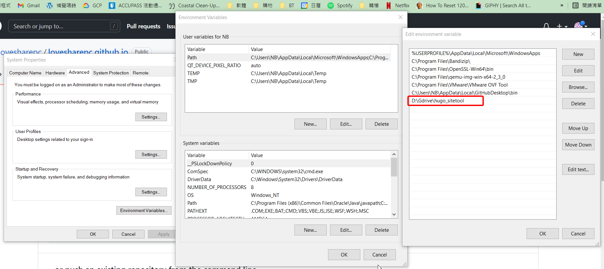
Task: Open the Spotify bookmark
Action: (x=340, y=6)
